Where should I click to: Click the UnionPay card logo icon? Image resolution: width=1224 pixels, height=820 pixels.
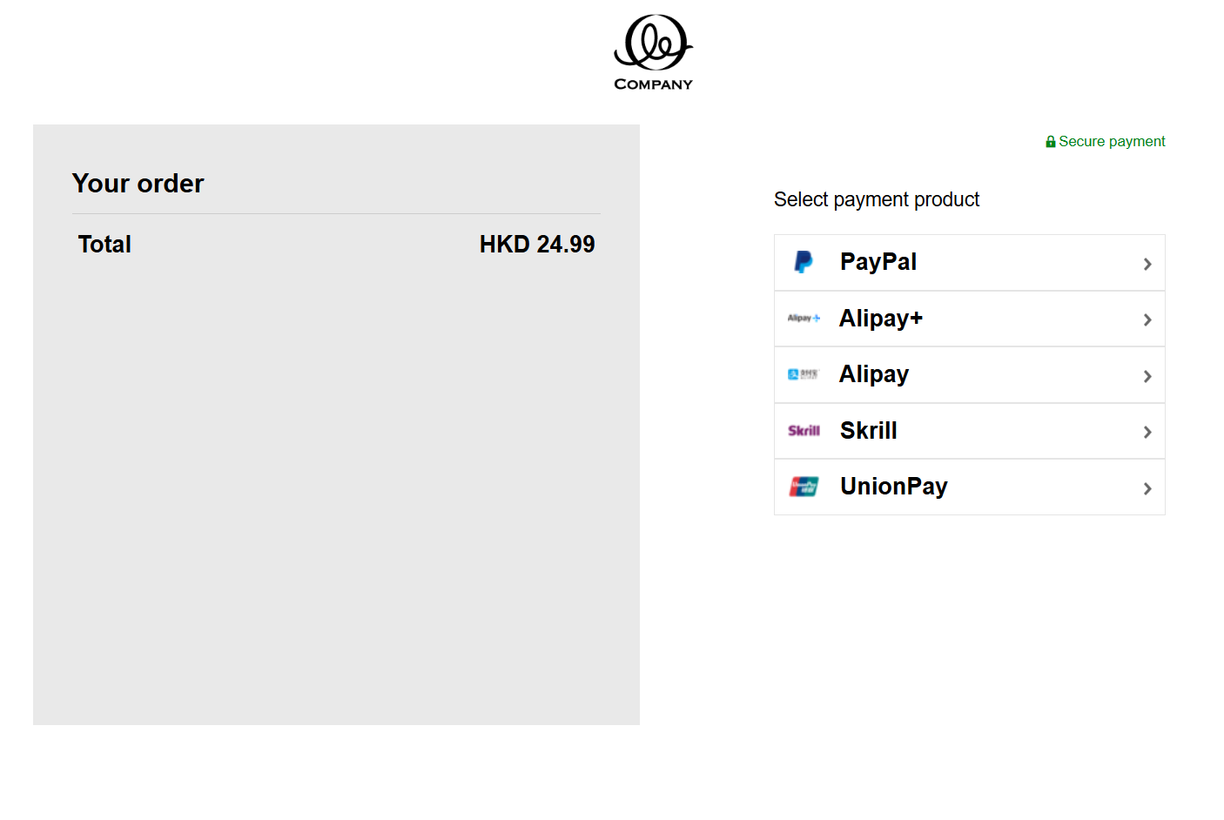(804, 487)
